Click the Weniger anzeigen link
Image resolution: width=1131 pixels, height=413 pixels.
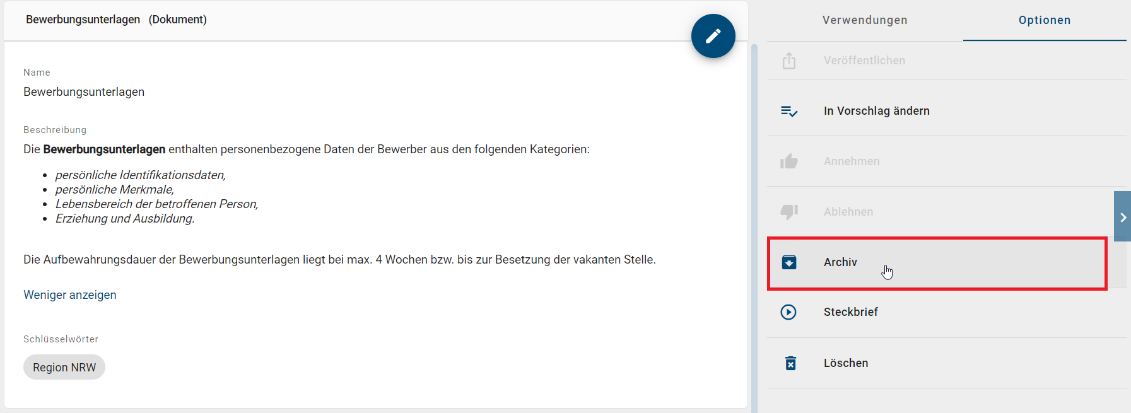point(70,295)
